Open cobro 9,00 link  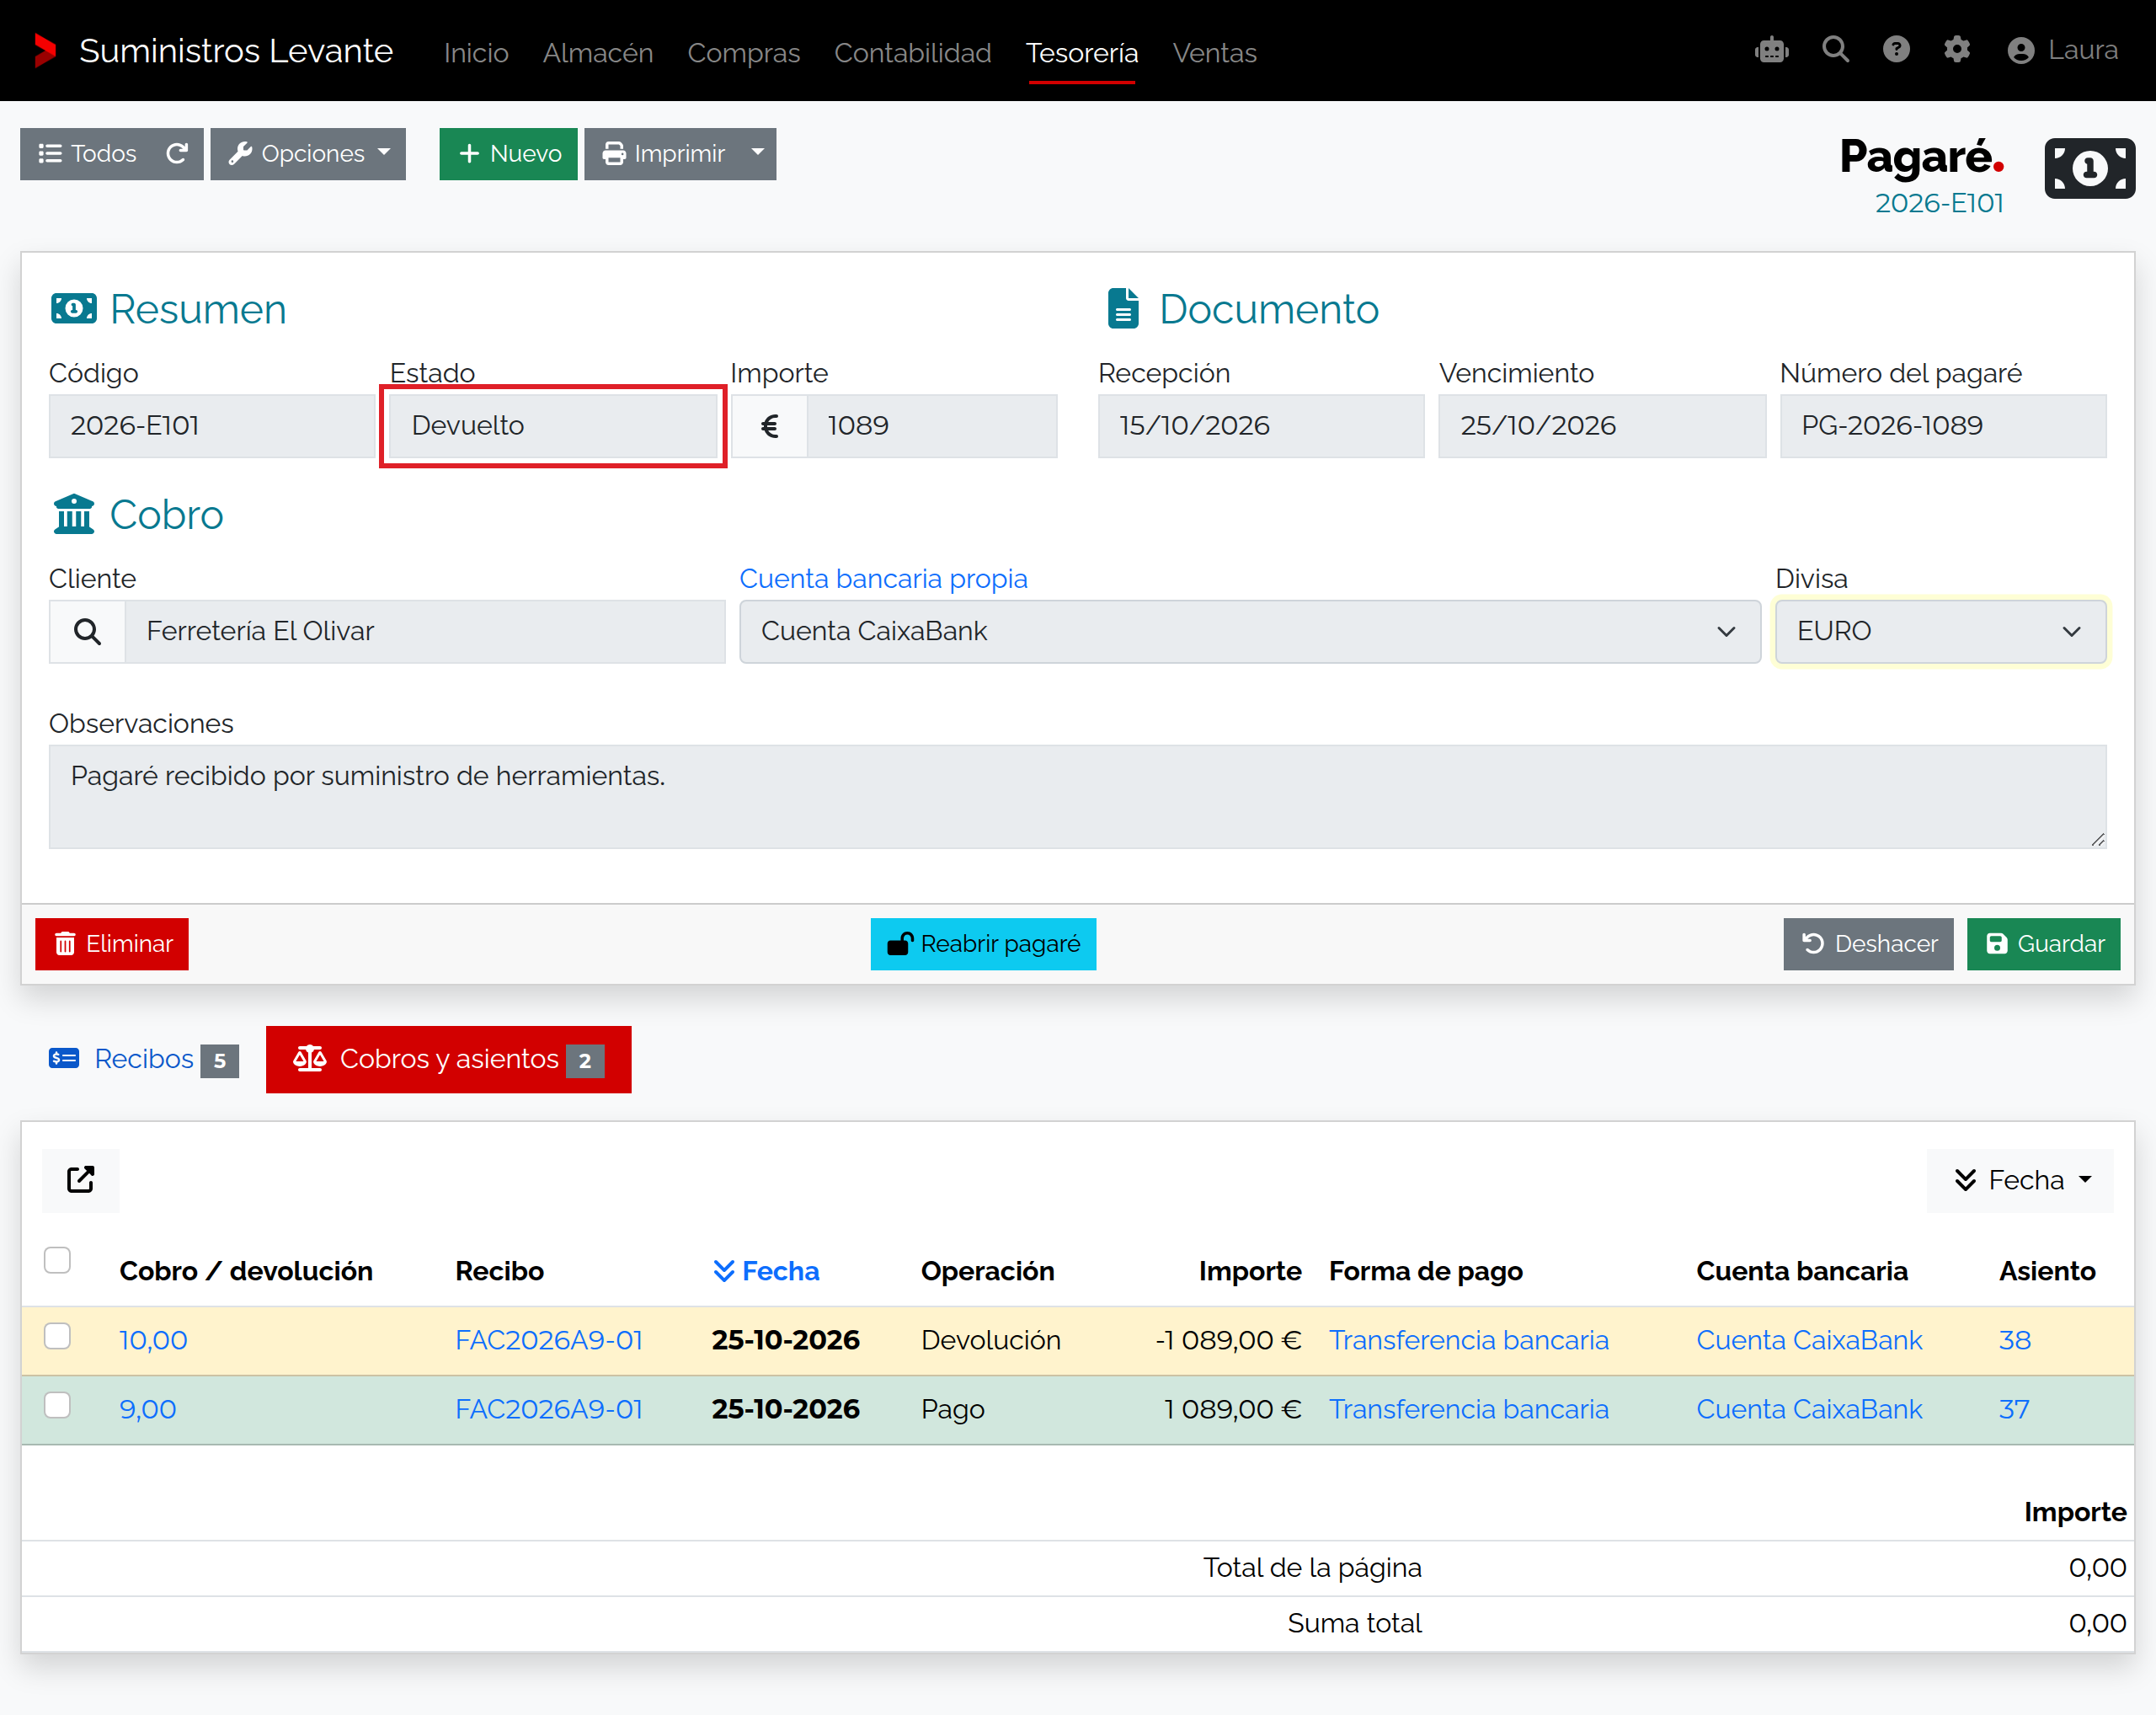click(x=147, y=1409)
